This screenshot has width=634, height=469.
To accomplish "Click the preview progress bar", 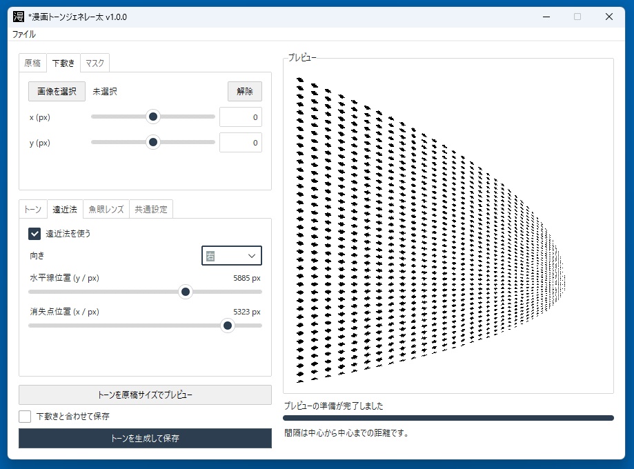I will tap(448, 418).
